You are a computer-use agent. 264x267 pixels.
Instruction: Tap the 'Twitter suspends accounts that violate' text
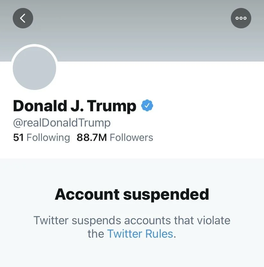pyautogui.click(x=132, y=220)
